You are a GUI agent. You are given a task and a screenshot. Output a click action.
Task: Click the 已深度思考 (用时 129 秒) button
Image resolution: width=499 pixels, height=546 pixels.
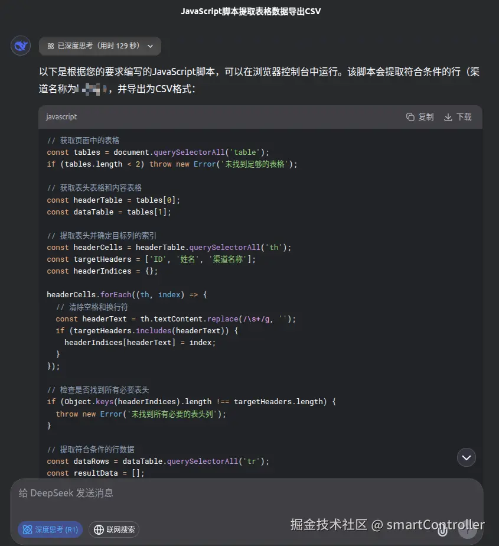(x=100, y=46)
